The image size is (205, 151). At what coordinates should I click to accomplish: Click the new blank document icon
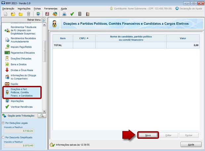pyautogui.click(x=5, y=14)
